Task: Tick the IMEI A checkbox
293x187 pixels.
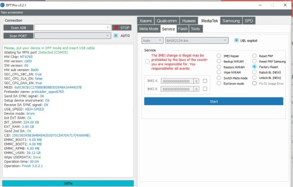Action: pos(205,81)
